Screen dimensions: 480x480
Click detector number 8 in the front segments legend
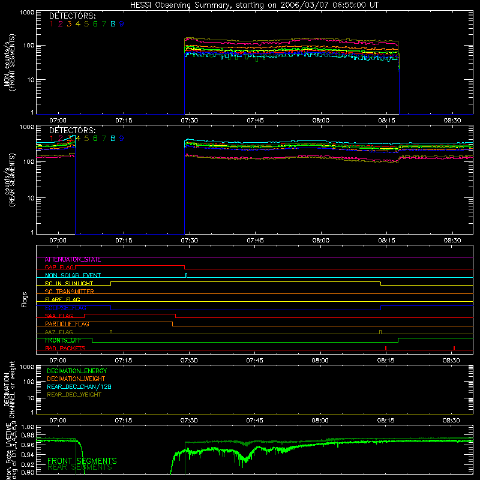click(x=113, y=24)
